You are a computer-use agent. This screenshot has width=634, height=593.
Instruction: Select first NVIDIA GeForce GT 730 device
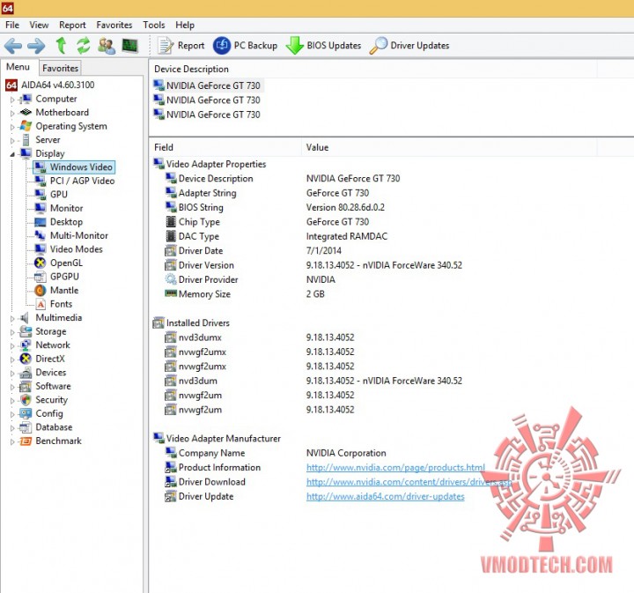208,85
